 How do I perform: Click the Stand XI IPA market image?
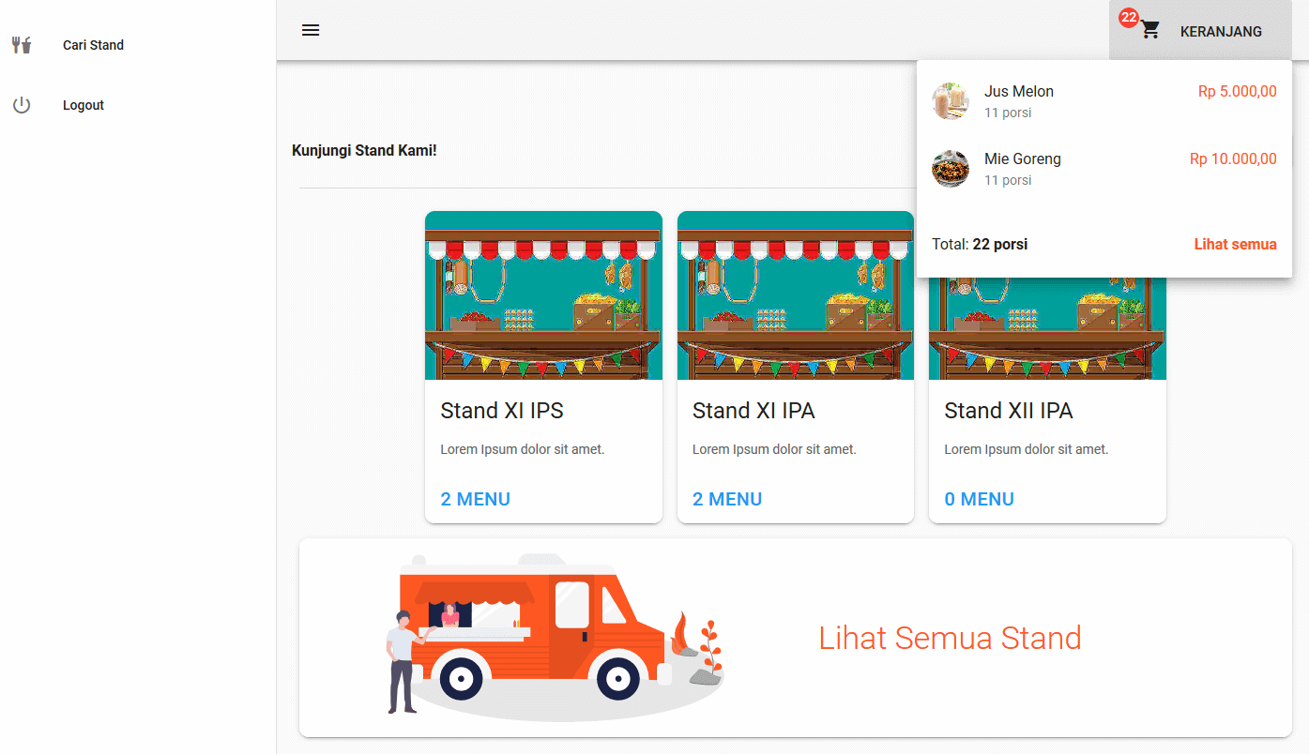[795, 295]
